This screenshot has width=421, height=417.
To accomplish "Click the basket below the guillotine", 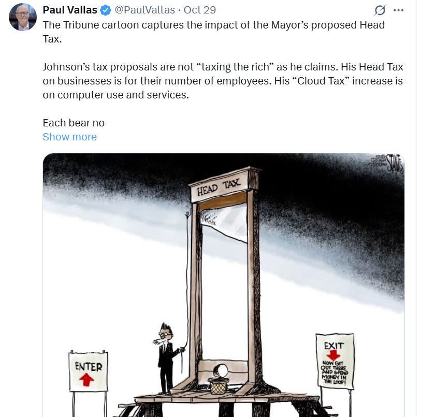I will click(219, 386).
